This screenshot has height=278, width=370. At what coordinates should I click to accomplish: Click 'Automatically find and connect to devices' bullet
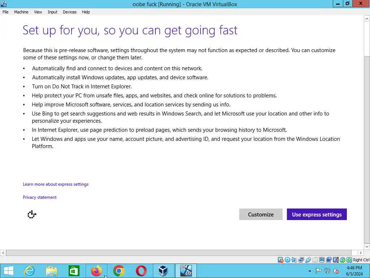tap(117, 68)
